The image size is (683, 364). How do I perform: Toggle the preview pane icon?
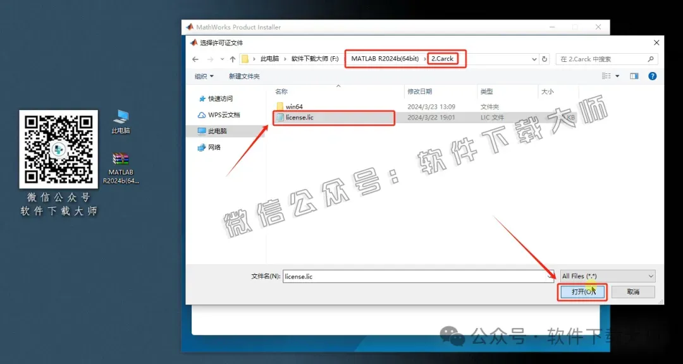tap(634, 76)
